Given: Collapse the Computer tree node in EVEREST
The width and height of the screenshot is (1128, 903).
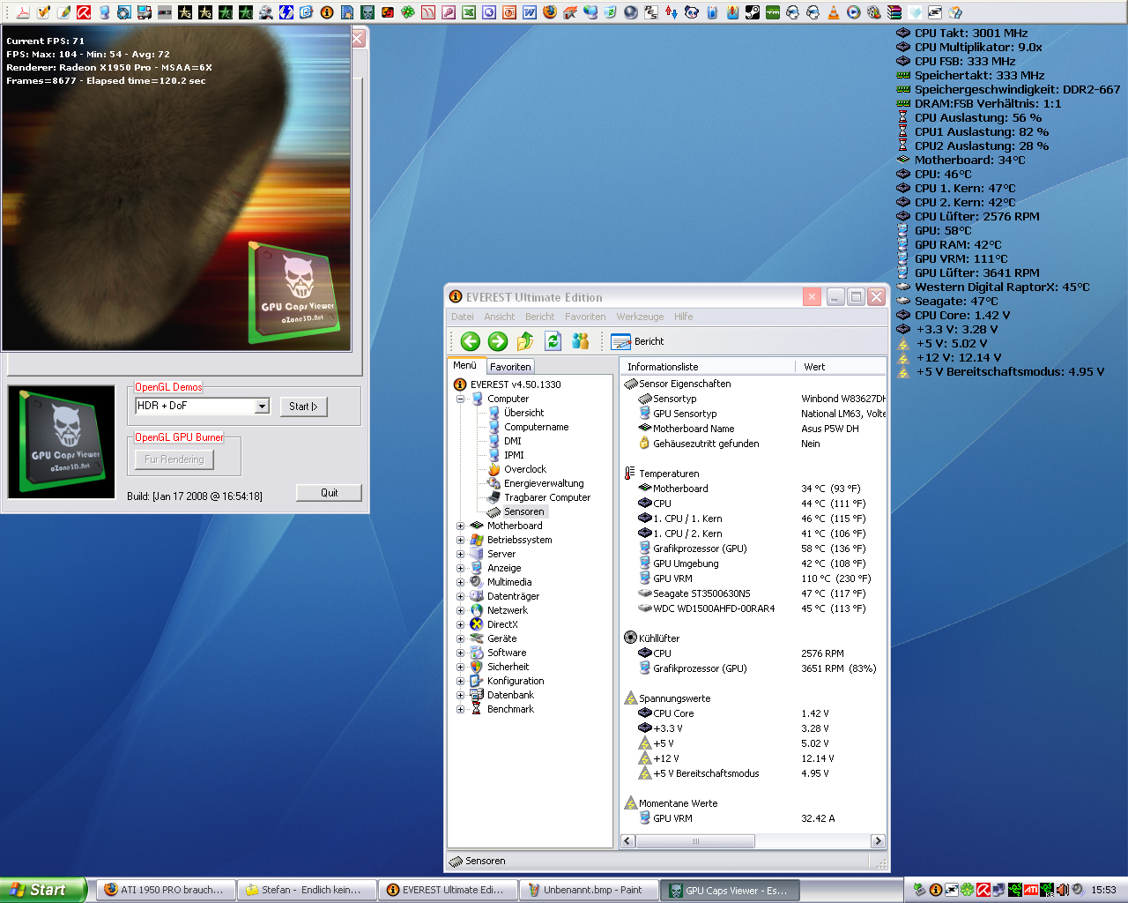Looking at the screenshot, I should (x=460, y=399).
